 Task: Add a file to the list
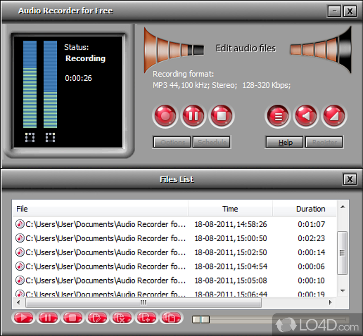(146, 318)
